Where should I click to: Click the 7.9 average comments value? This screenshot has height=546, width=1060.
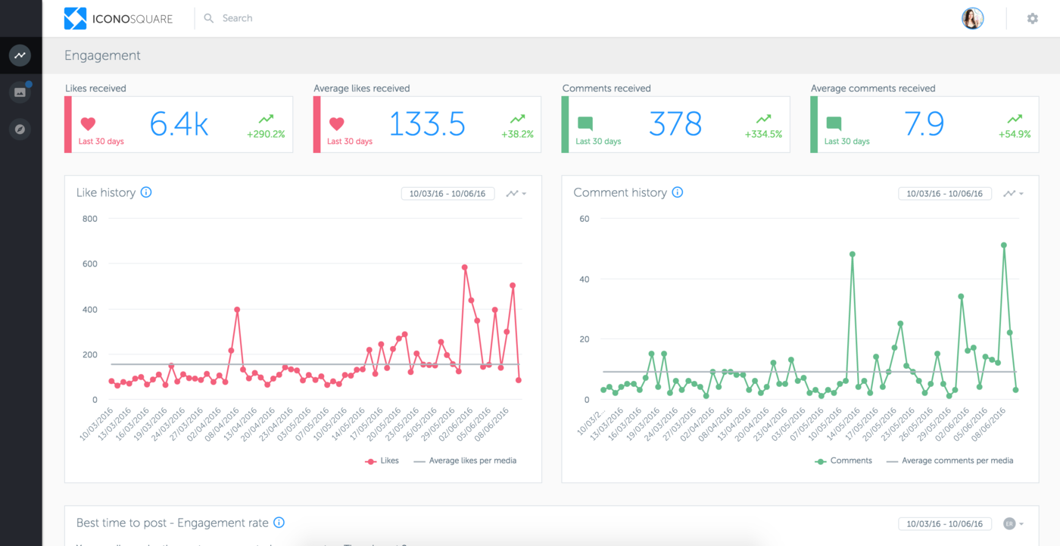pos(924,124)
